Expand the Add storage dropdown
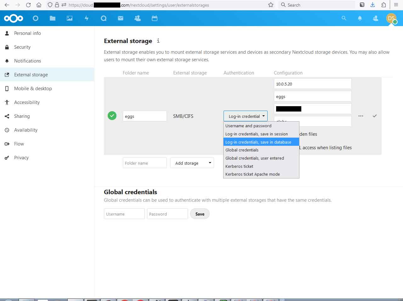The image size is (403, 301). pyautogui.click(x=192, y=163)
